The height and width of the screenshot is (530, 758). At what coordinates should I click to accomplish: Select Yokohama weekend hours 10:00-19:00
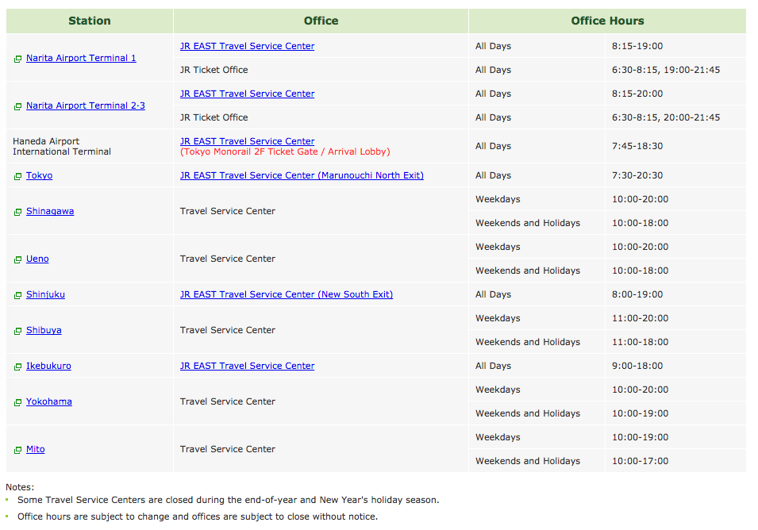(640, 413)
